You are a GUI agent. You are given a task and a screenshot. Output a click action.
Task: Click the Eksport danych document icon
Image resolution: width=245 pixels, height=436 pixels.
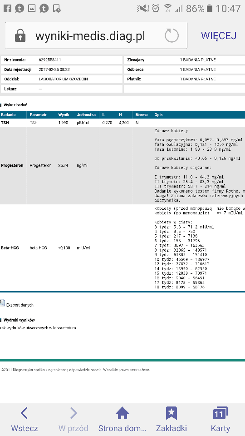(x=3, y=303)
